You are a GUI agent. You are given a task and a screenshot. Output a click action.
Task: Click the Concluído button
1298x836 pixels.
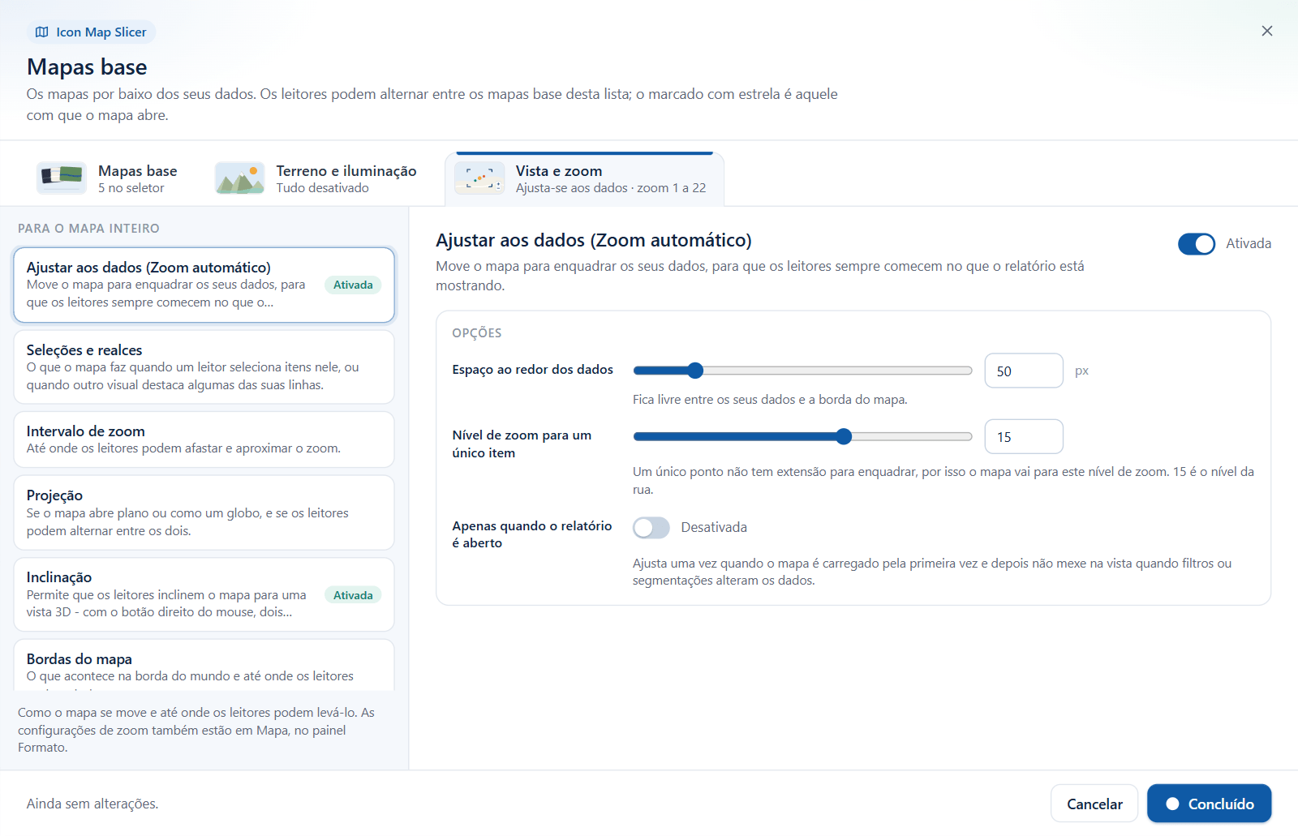tap(1210, 804)
